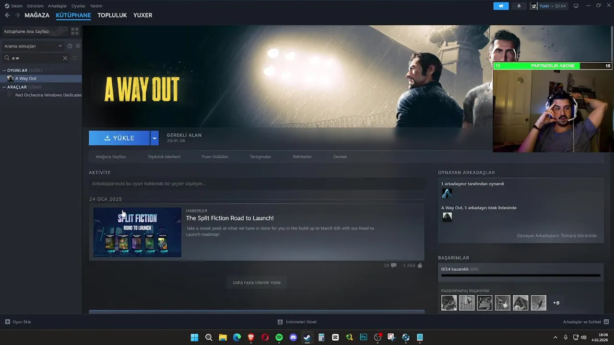
Task: Click the Yuxer profile avatar
Action: tap(534, 6)
